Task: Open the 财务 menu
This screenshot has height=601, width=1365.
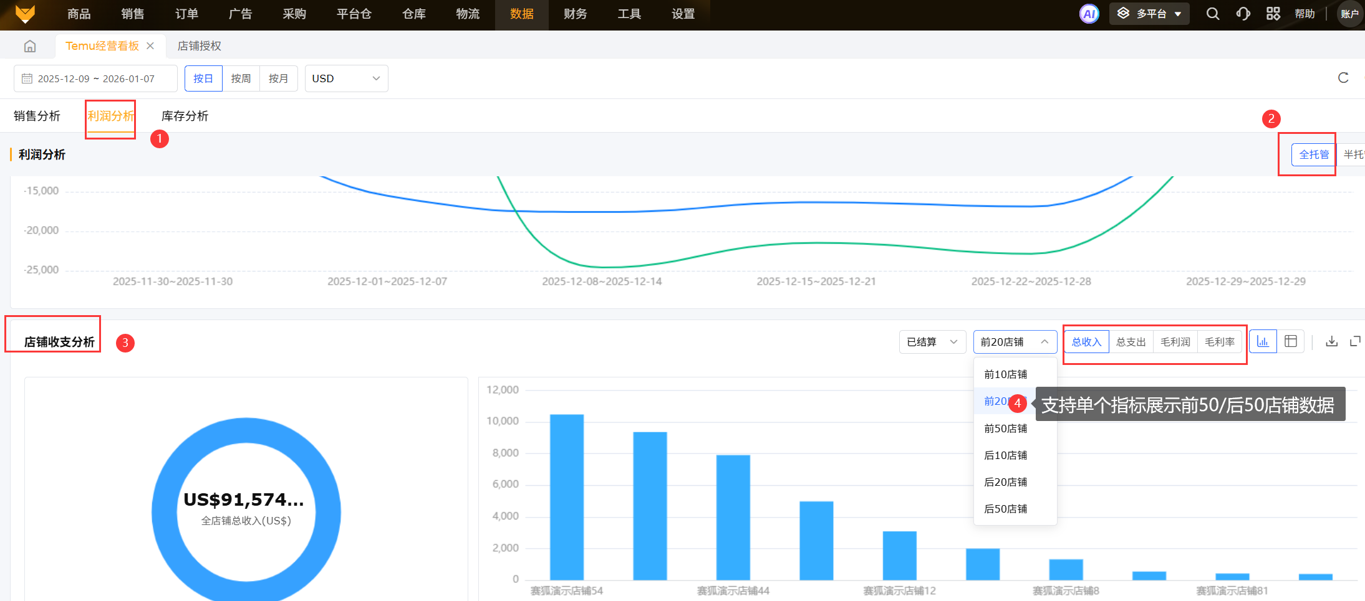Action: click(575, 14)
